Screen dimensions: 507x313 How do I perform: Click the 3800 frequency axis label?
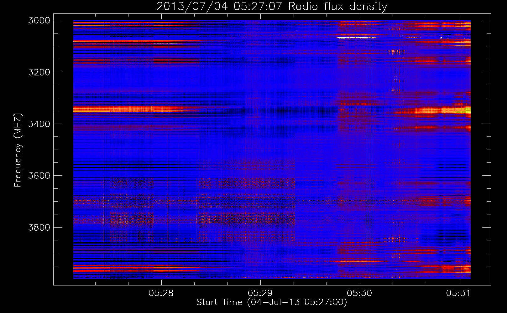(39, 227)
